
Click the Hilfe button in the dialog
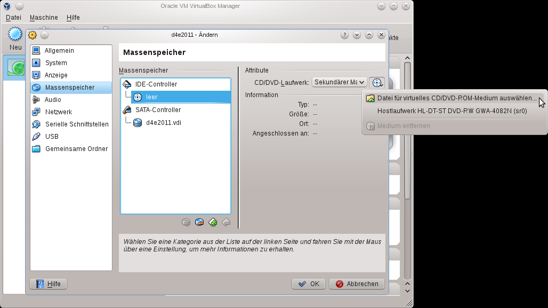48,284
